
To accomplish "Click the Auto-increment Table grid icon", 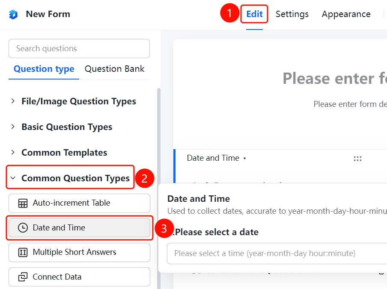I will click(23, 203).
